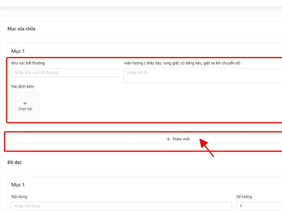Focus the Khu vực bất thường input field
The image size is (282, 211).
[x=65, y=72]
